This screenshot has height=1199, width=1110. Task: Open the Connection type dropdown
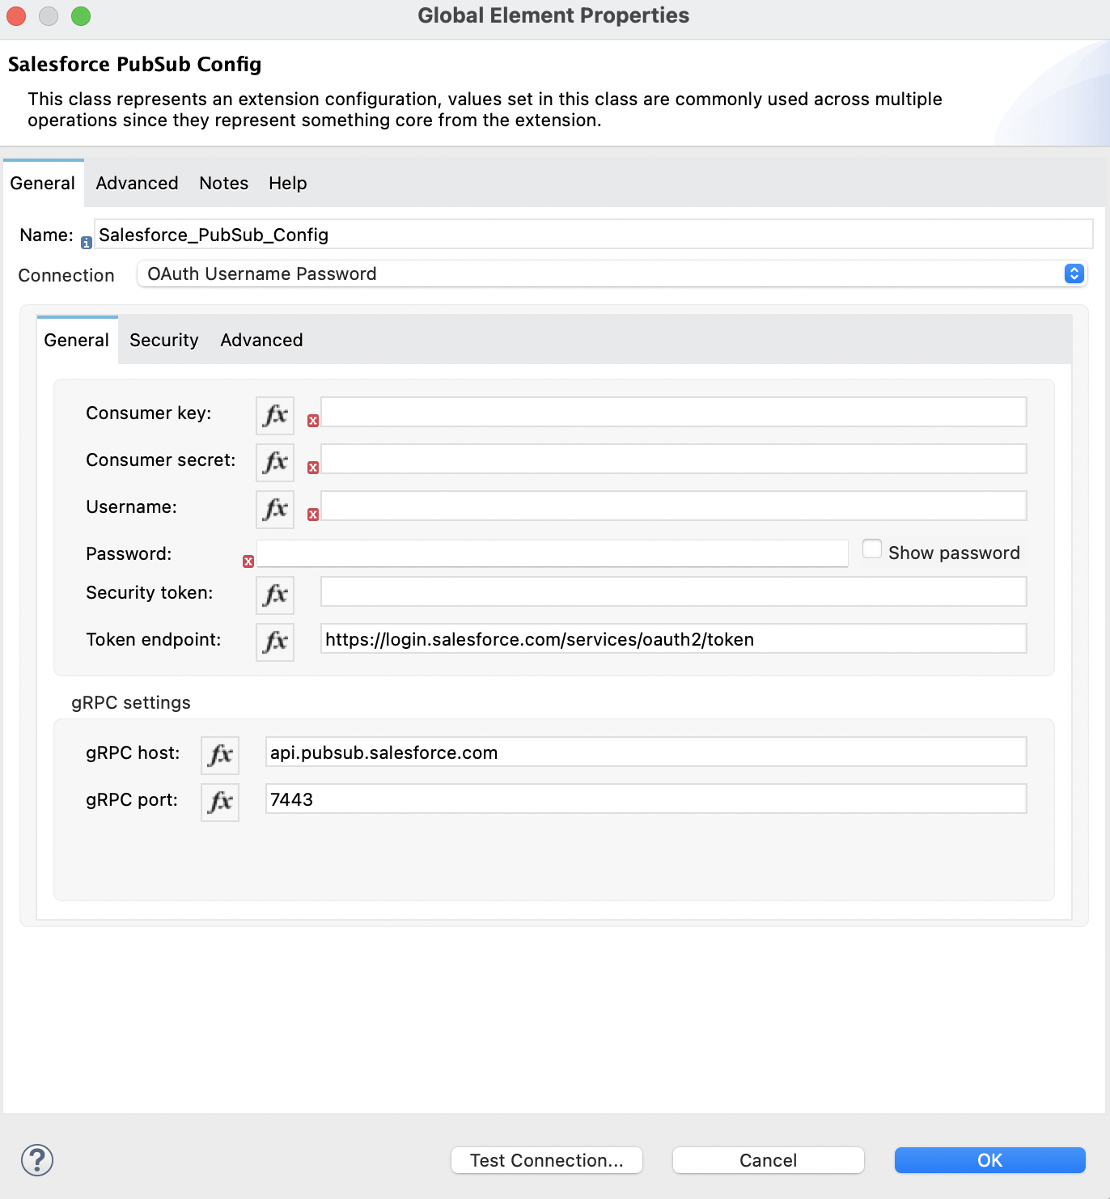click(1074, 273)
